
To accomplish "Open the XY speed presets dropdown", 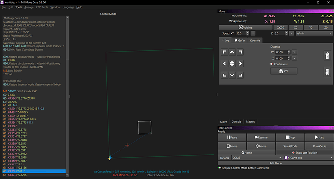I will [253, 33].
